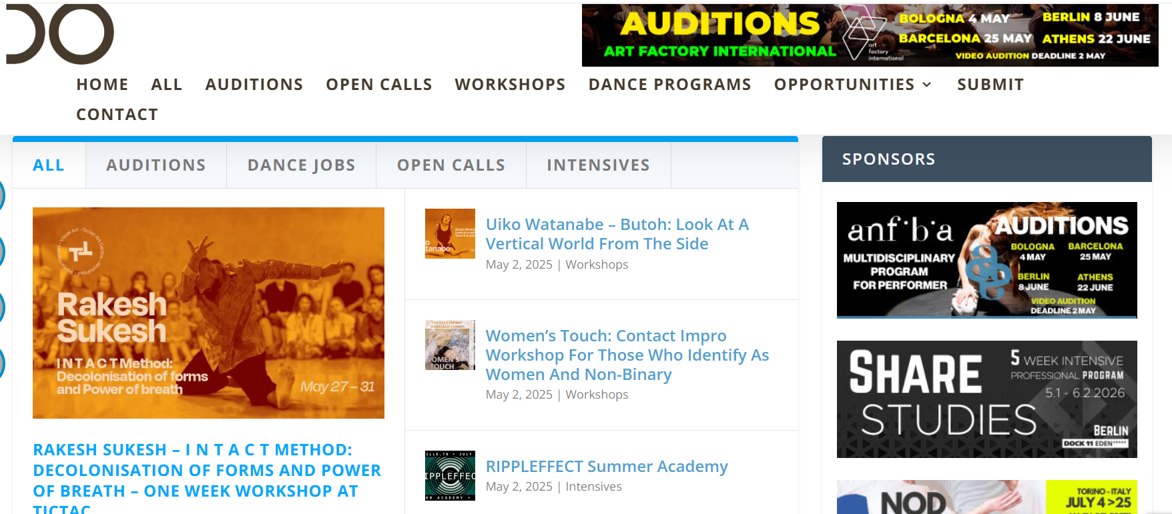Open Women's Touch Contact Impro article
Viewport: 1172px width, 514px height.
coord(627,355)
